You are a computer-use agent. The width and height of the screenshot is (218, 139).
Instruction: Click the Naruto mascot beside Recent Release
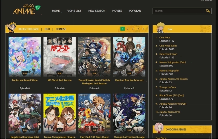click(x=11, y=27)
